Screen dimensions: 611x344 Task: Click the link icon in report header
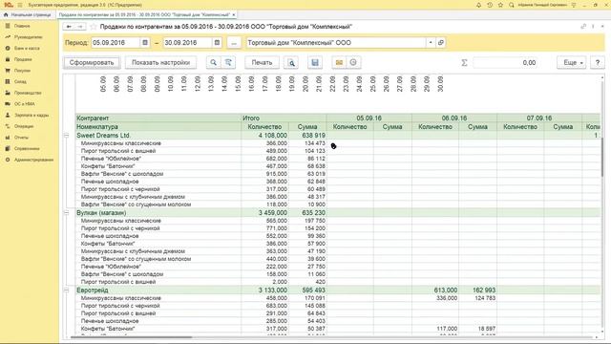583,27
